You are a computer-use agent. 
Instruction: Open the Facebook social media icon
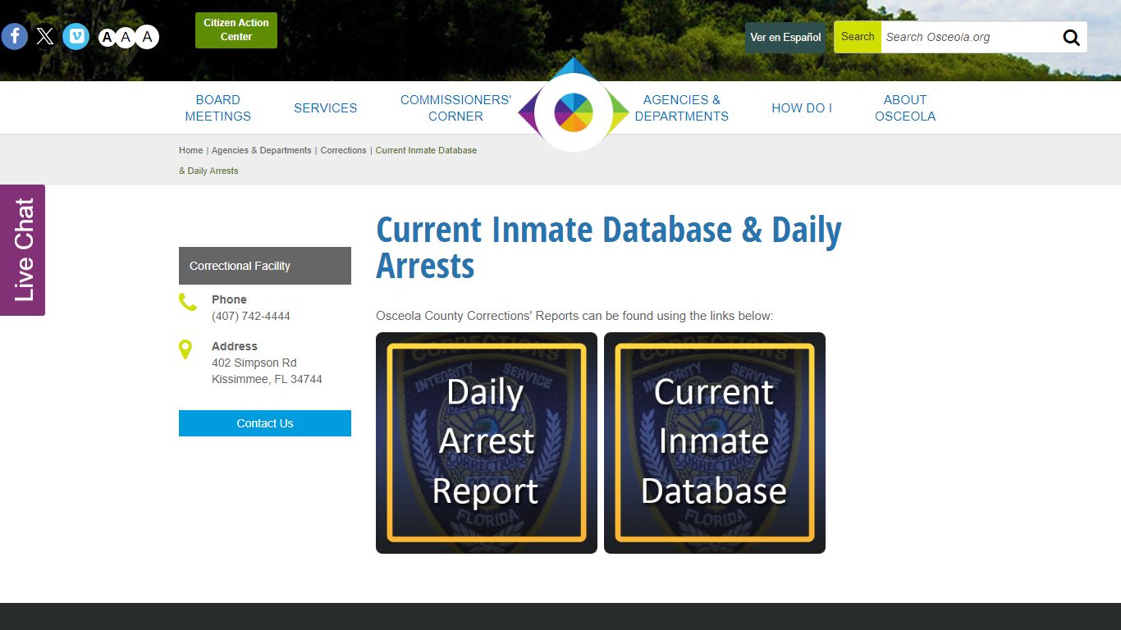click(x=14, y=36)
